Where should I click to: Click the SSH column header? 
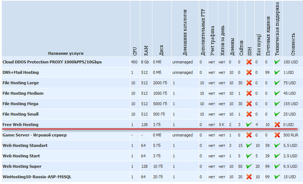(x=249, y=51)
